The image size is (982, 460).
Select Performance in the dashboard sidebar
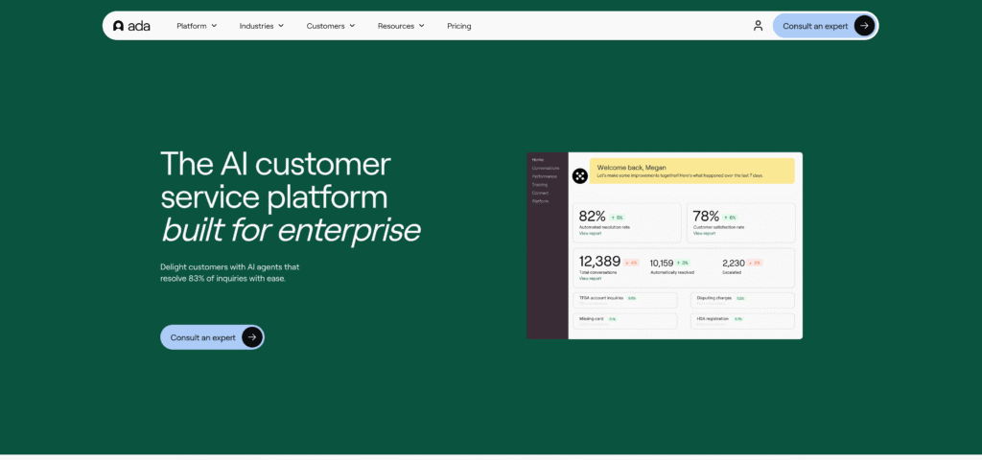544,176
